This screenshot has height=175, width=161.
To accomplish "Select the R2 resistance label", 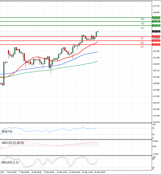I will [142, 24].
